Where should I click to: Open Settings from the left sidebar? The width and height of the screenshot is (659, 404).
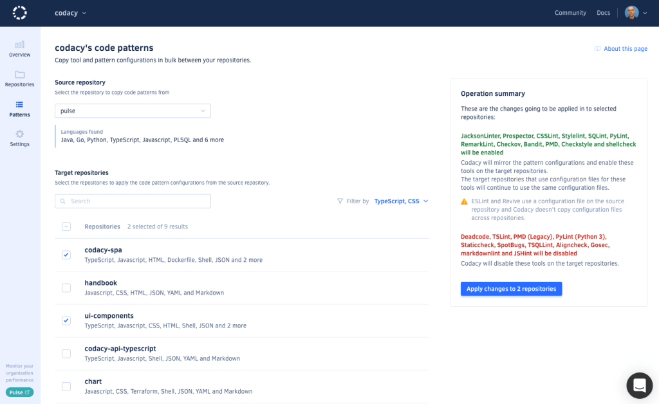pos(19,136)
